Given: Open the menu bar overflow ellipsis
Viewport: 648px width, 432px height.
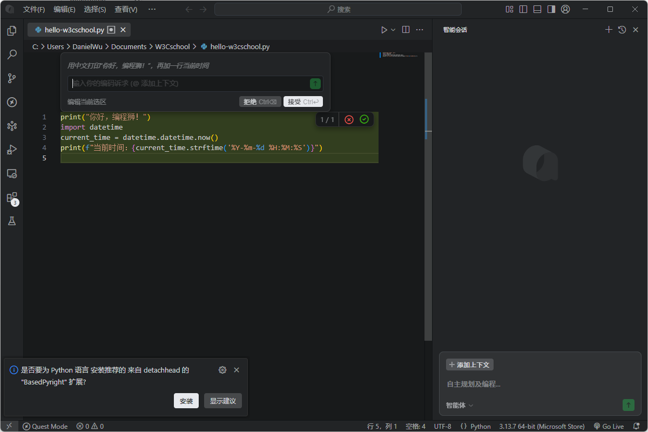Looking at the screenshot, I should click(152, 9).
